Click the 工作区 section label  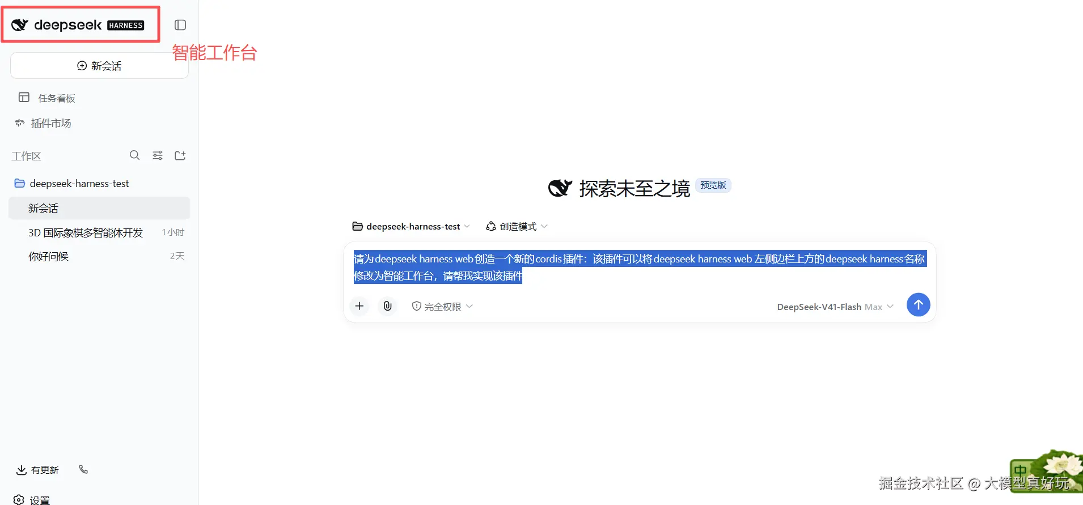pyautogui.click(x=26, y=156)
